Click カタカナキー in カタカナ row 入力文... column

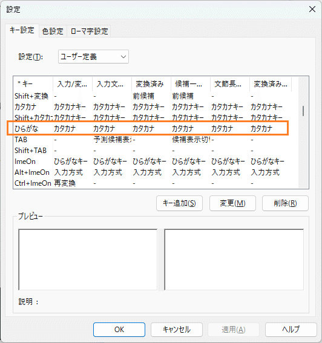point(109,107)
